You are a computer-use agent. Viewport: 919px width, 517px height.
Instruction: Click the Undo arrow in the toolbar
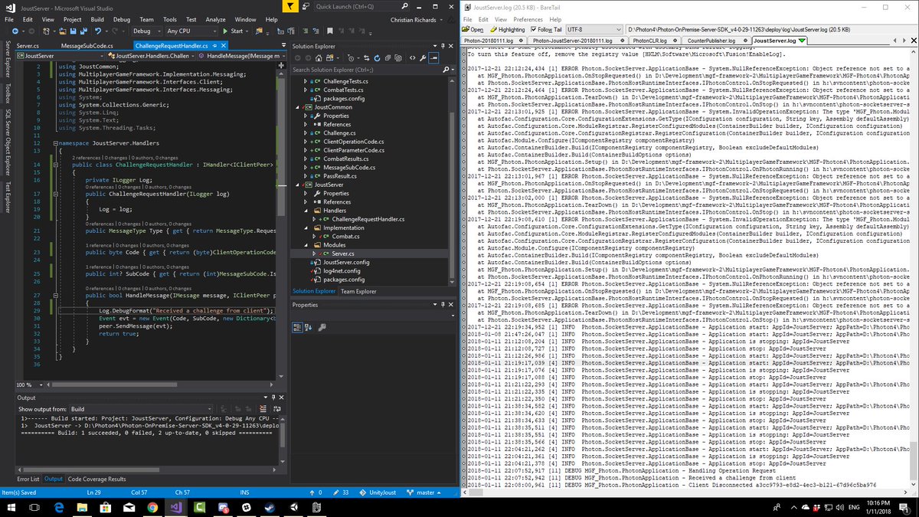pos(97,31)
